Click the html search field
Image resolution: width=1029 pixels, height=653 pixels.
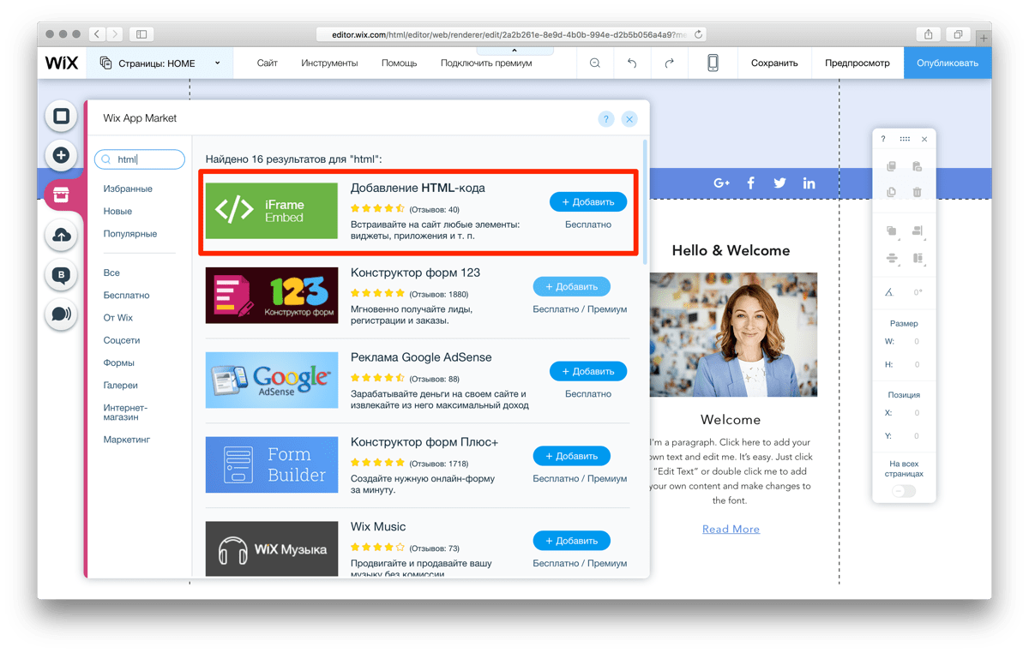pyautogui.click(x=140, y=159)
